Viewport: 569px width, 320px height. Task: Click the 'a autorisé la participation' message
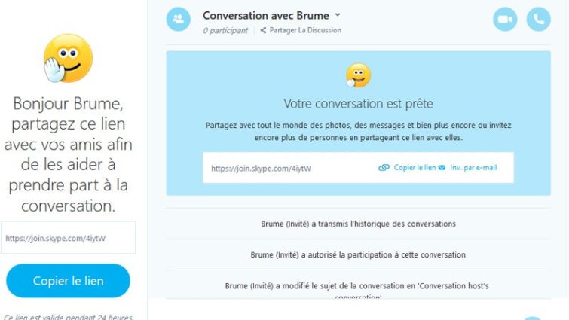point(358,255)
